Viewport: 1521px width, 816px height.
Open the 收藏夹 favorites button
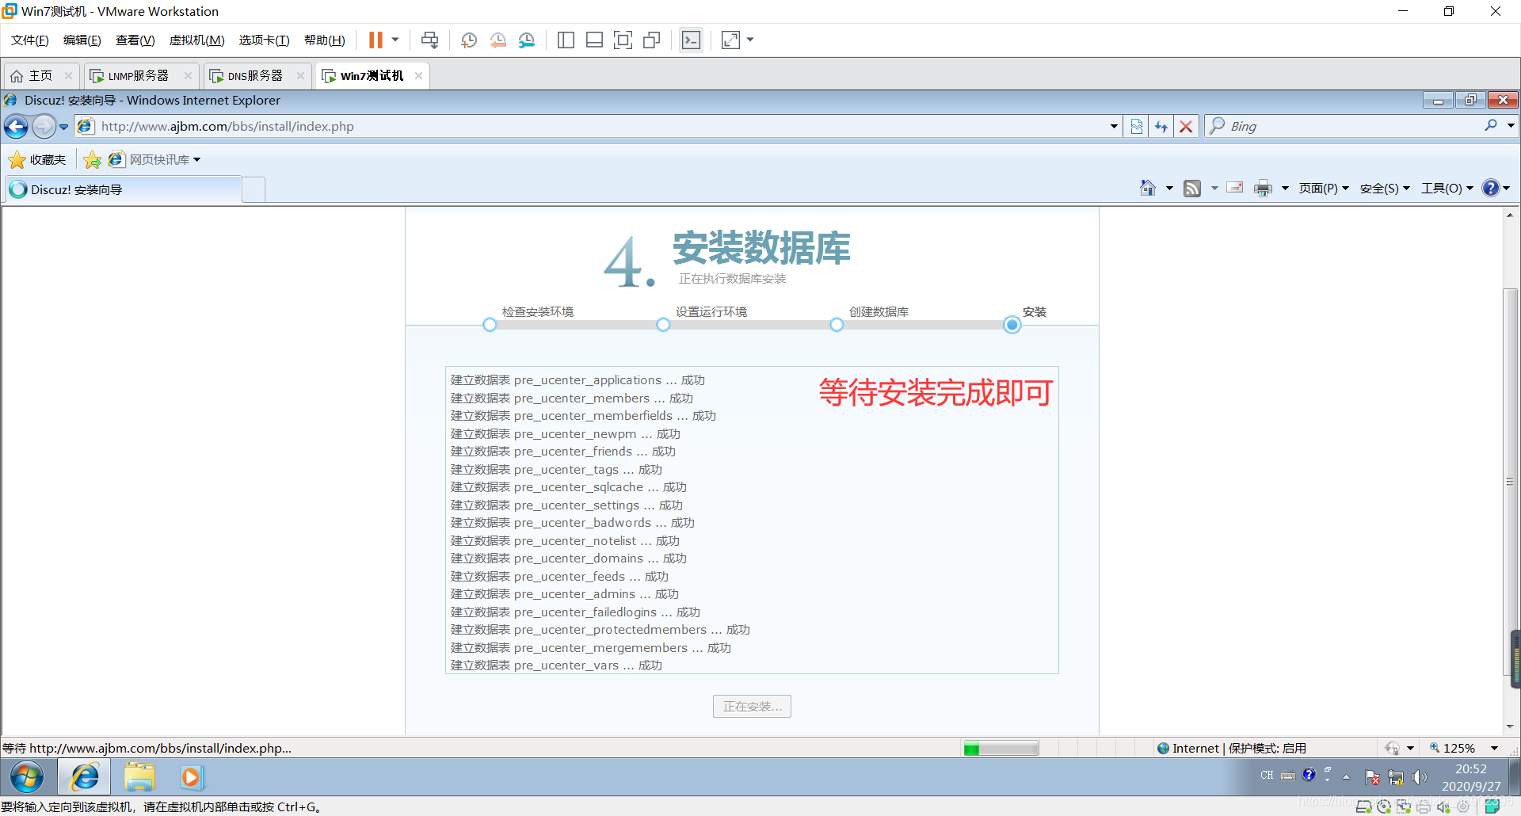click(37, 159)
